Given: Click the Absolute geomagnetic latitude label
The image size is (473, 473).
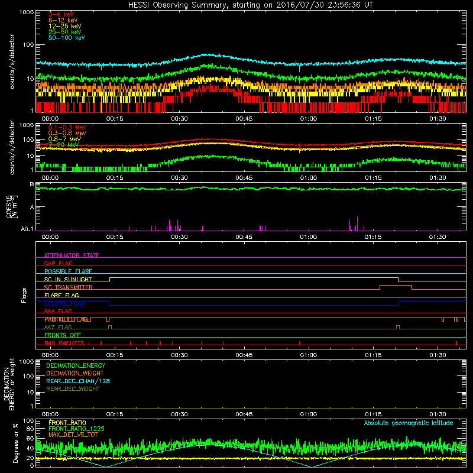Looking at the screenshot, I should tap(409, 423).
